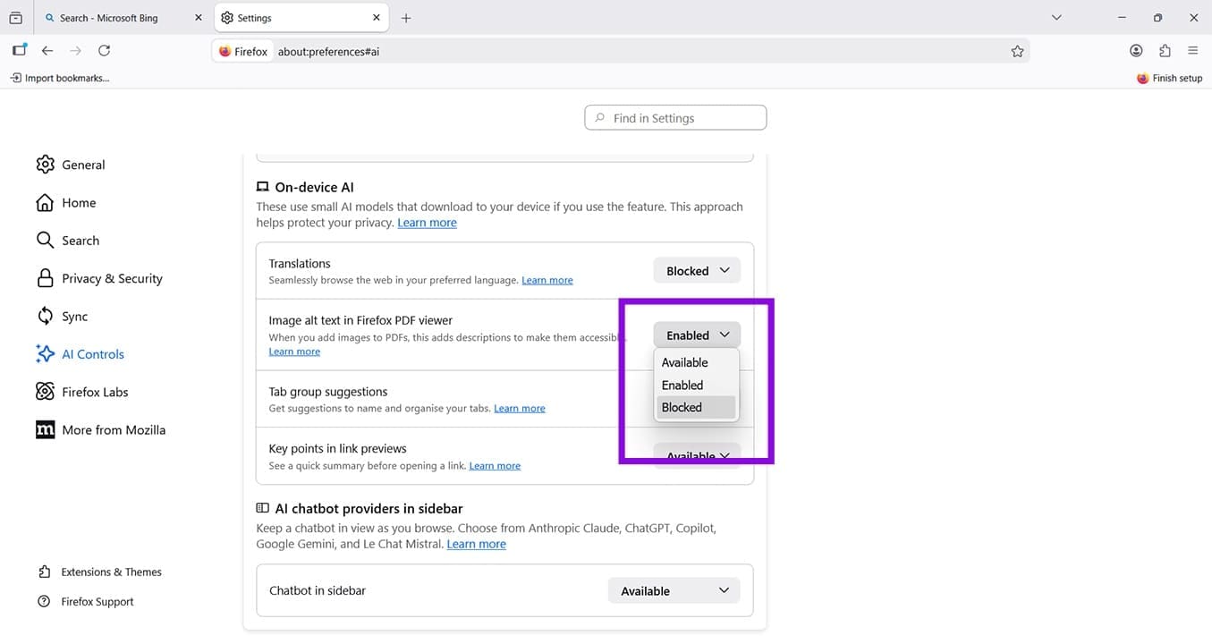Open the tab overview icon at top-left

pyautogui.click(x=15, y=18)
